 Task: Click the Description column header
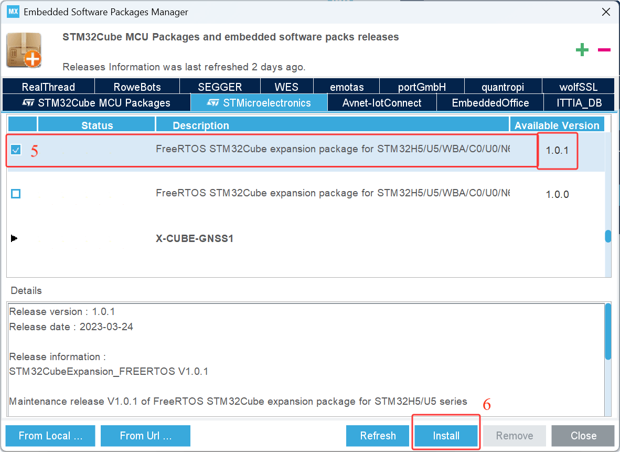[x=333, y=125]
